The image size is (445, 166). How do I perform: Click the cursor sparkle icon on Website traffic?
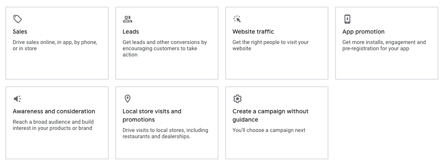tap(237, 19)
